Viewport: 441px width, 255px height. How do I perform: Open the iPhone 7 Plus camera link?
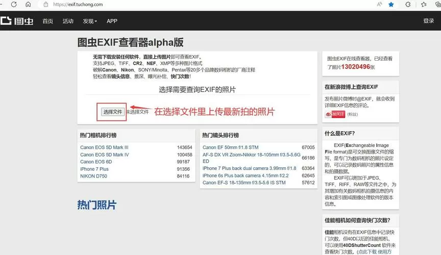[x=94, y=169]
